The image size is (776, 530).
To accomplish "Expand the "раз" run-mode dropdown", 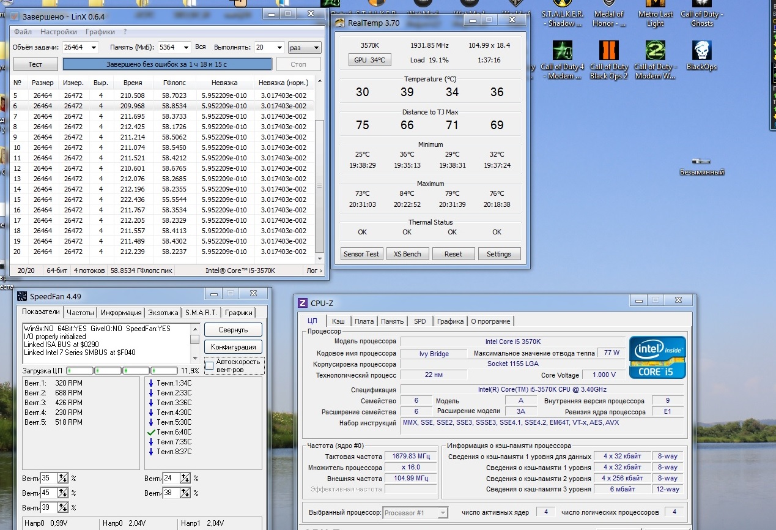I will coord(316,47).
